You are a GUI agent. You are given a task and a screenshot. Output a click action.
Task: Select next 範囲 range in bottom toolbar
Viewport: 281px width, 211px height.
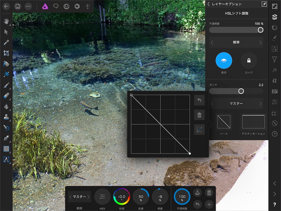(x=88, y=197)
